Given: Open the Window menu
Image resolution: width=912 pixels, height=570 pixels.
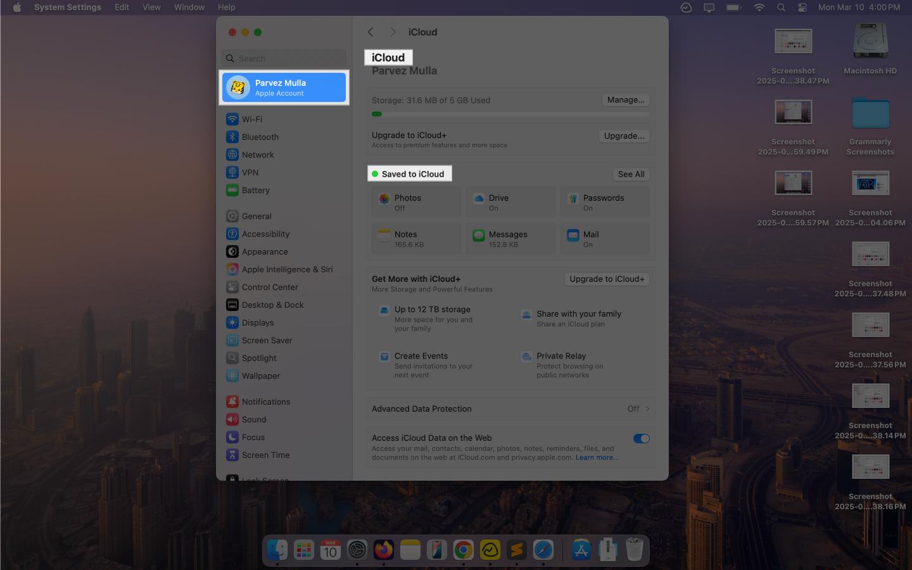Looking at the screenshot, I should point(189,7).
